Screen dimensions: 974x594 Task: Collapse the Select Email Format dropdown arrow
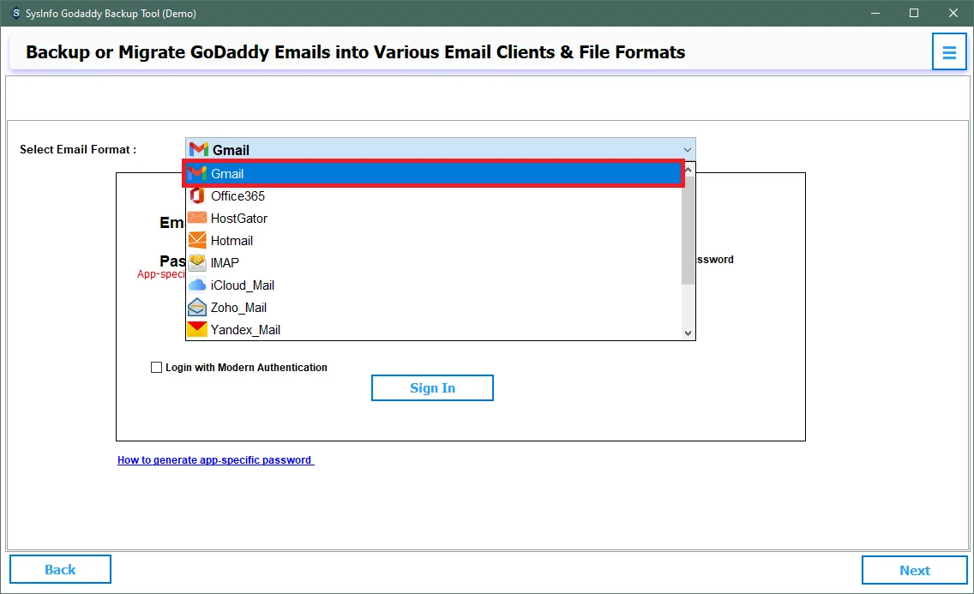click(687, 150)
